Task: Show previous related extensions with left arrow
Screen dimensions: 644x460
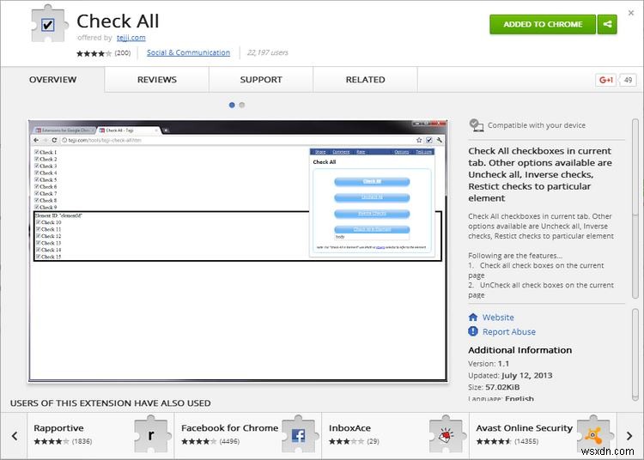Action: 15,436
